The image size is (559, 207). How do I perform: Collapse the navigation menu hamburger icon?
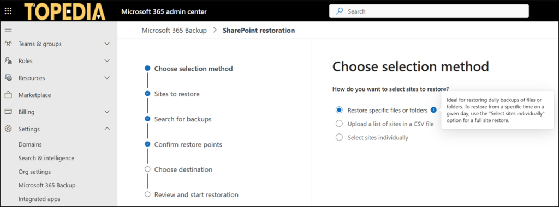pos(8,30)
